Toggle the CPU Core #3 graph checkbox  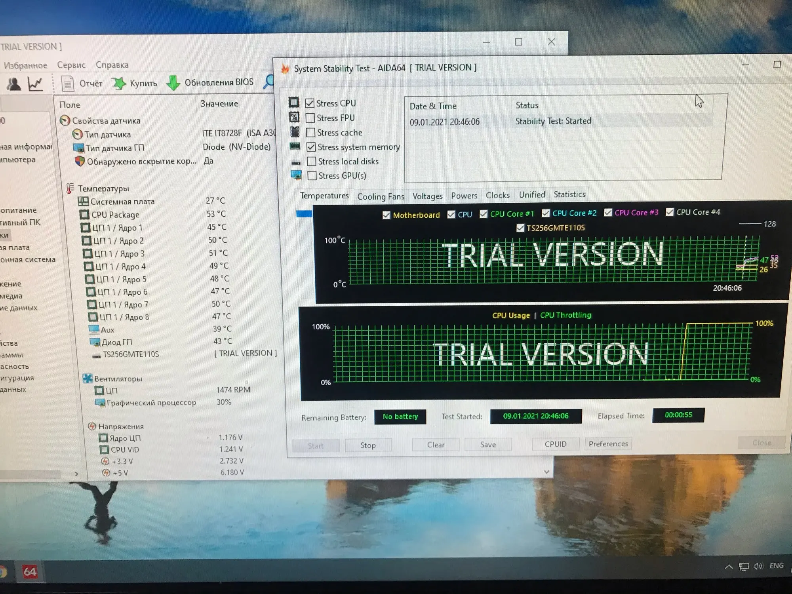pyautogui.click(x=608, y=213)
